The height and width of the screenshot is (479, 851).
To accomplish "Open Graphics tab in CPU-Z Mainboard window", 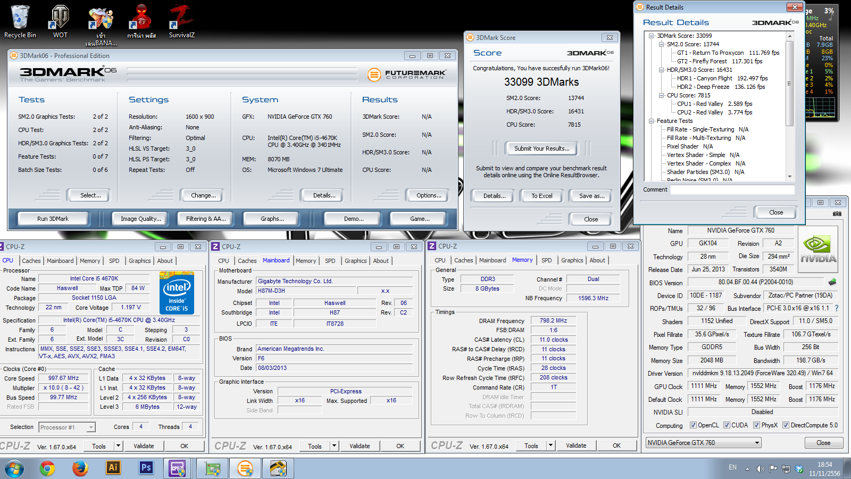I will 355,261.
